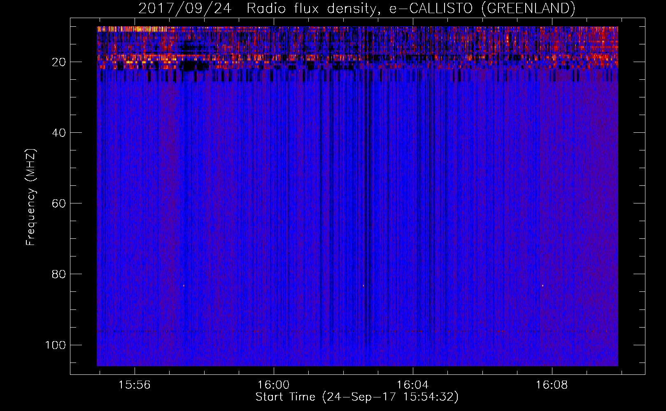The image size is (666, 411).
Task: Click the 'Frequency (MHZ)' y-axis label
Action: click(x=31, y=197)
